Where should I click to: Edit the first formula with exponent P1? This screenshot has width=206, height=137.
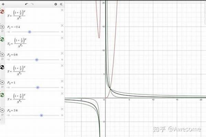pos(16,15)
